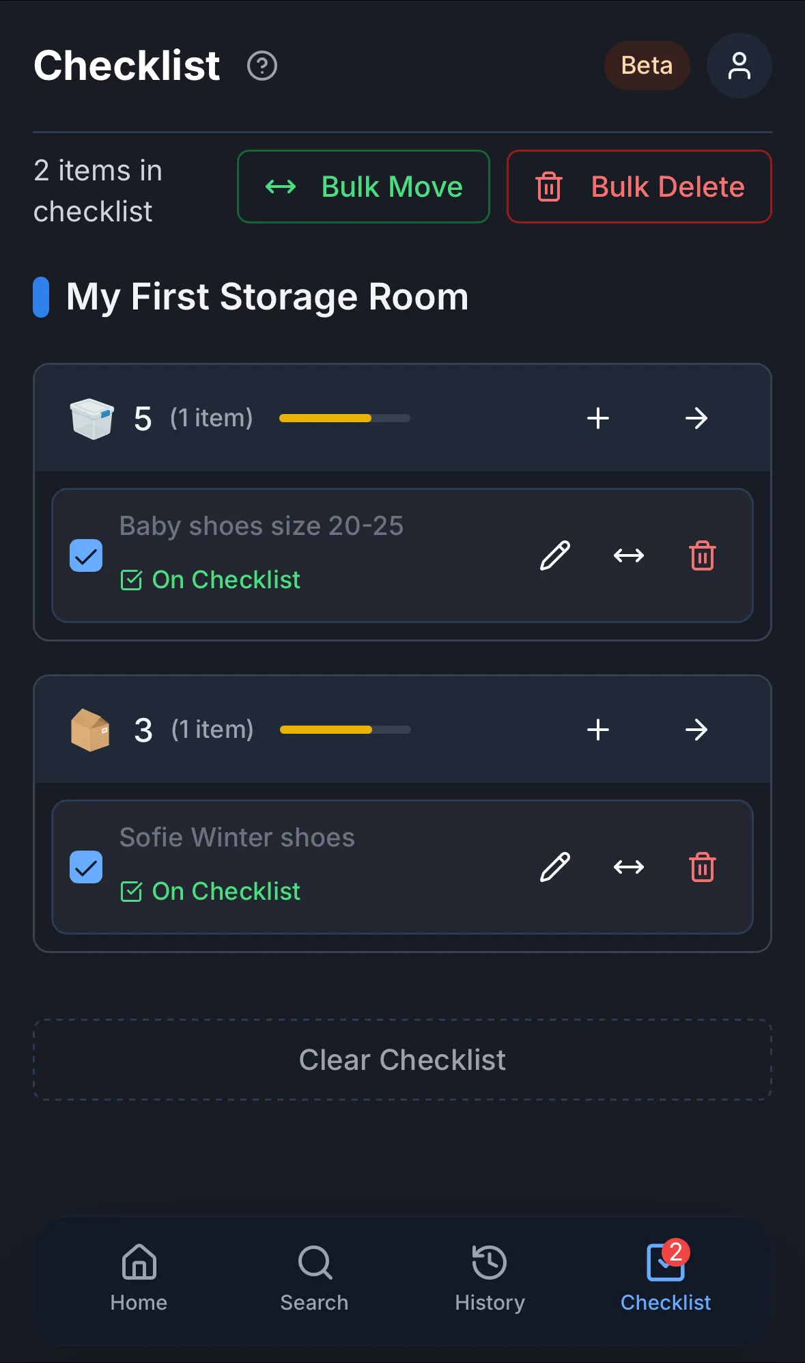Image resolution: width=805 pixels, height=1363 pixels.
Task: Delete the Sofie Winter shoes item
Action: tap(702, 867)
